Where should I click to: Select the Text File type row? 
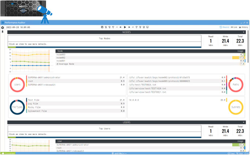click(x=75, y=100)
